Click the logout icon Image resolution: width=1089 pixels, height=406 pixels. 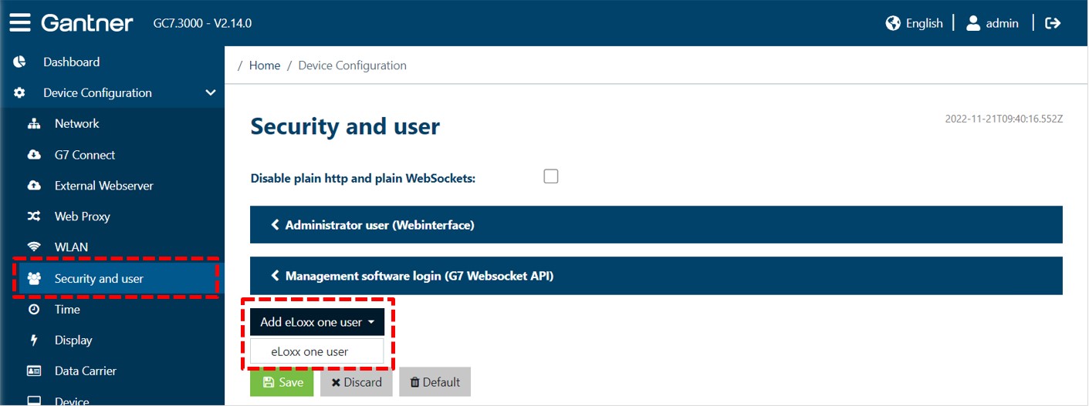(1053, 23)
